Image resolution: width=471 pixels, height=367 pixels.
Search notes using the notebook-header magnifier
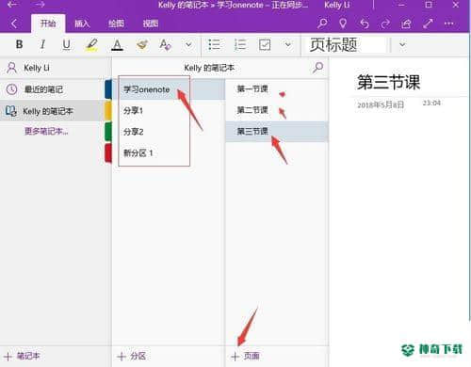point(317,68)
